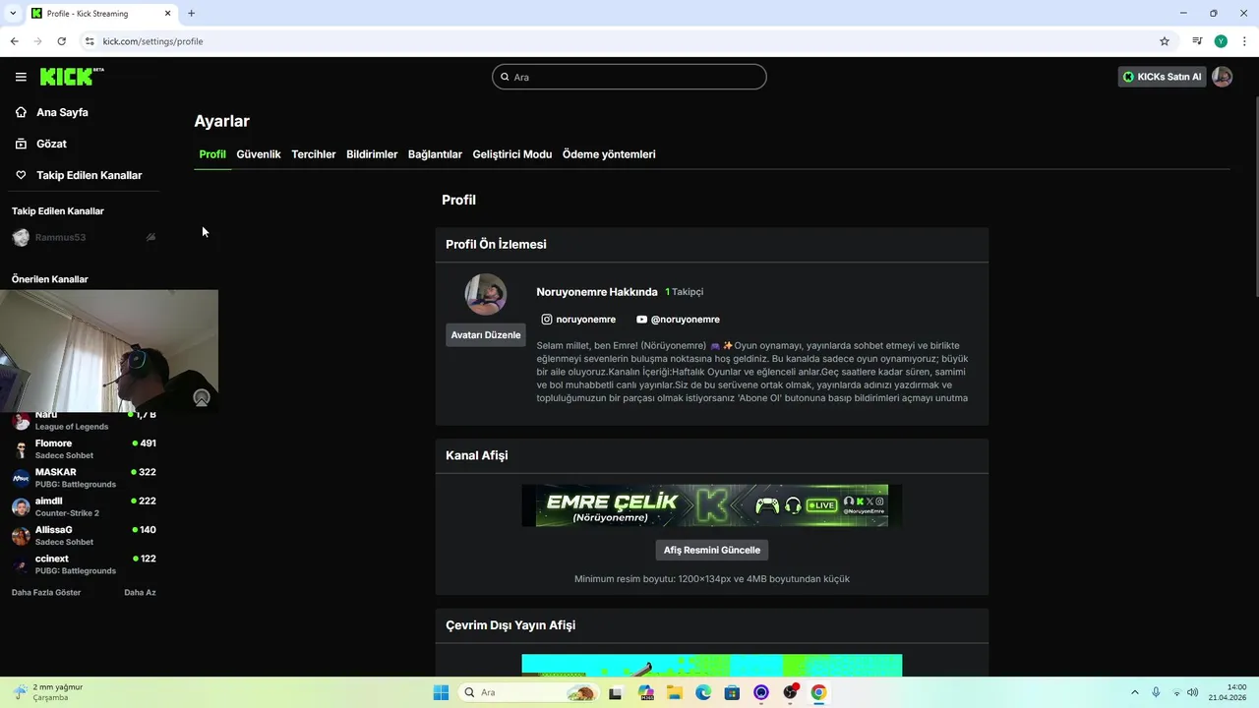Open a new browser tab
The width and height of the screenshot is (1259, 708).
(191, 13)
